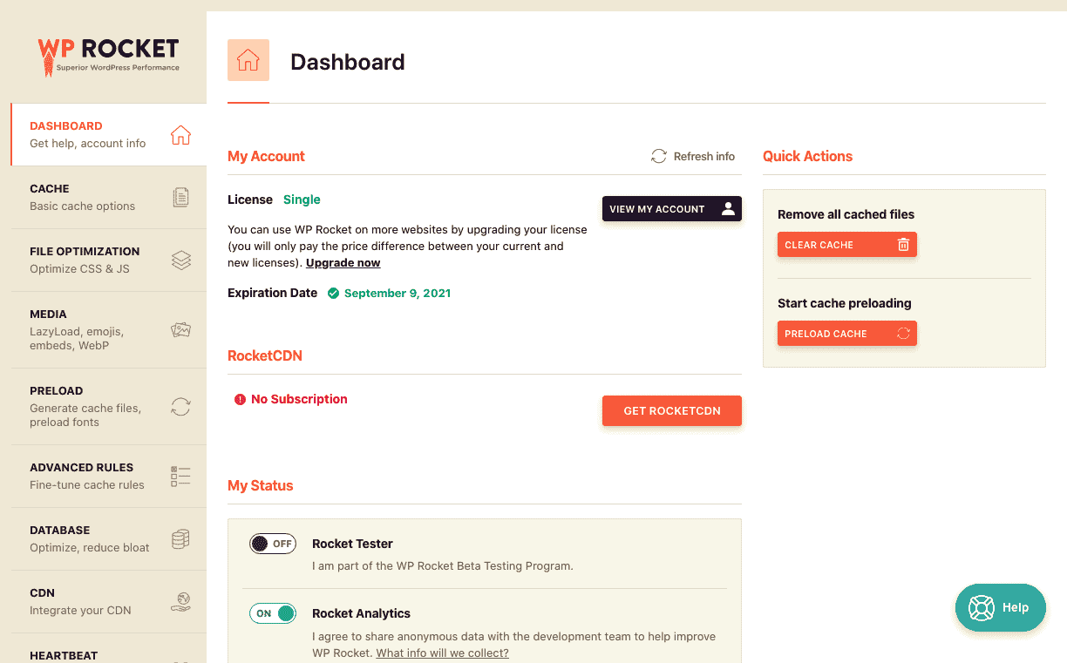
Task: Click the CDN globe icon
Action: click(x=180, y=601)
